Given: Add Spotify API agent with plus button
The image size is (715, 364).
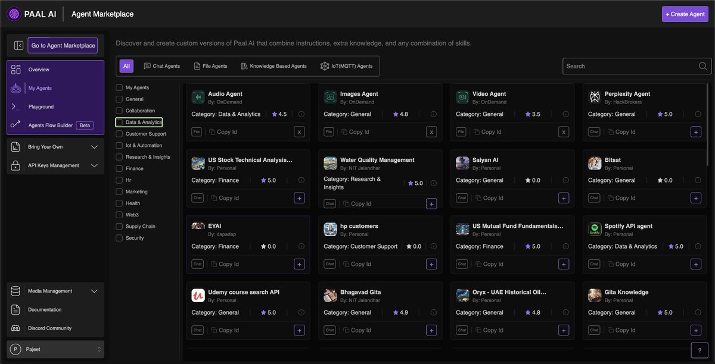Looking at the screenshot, I should point(696,264).
